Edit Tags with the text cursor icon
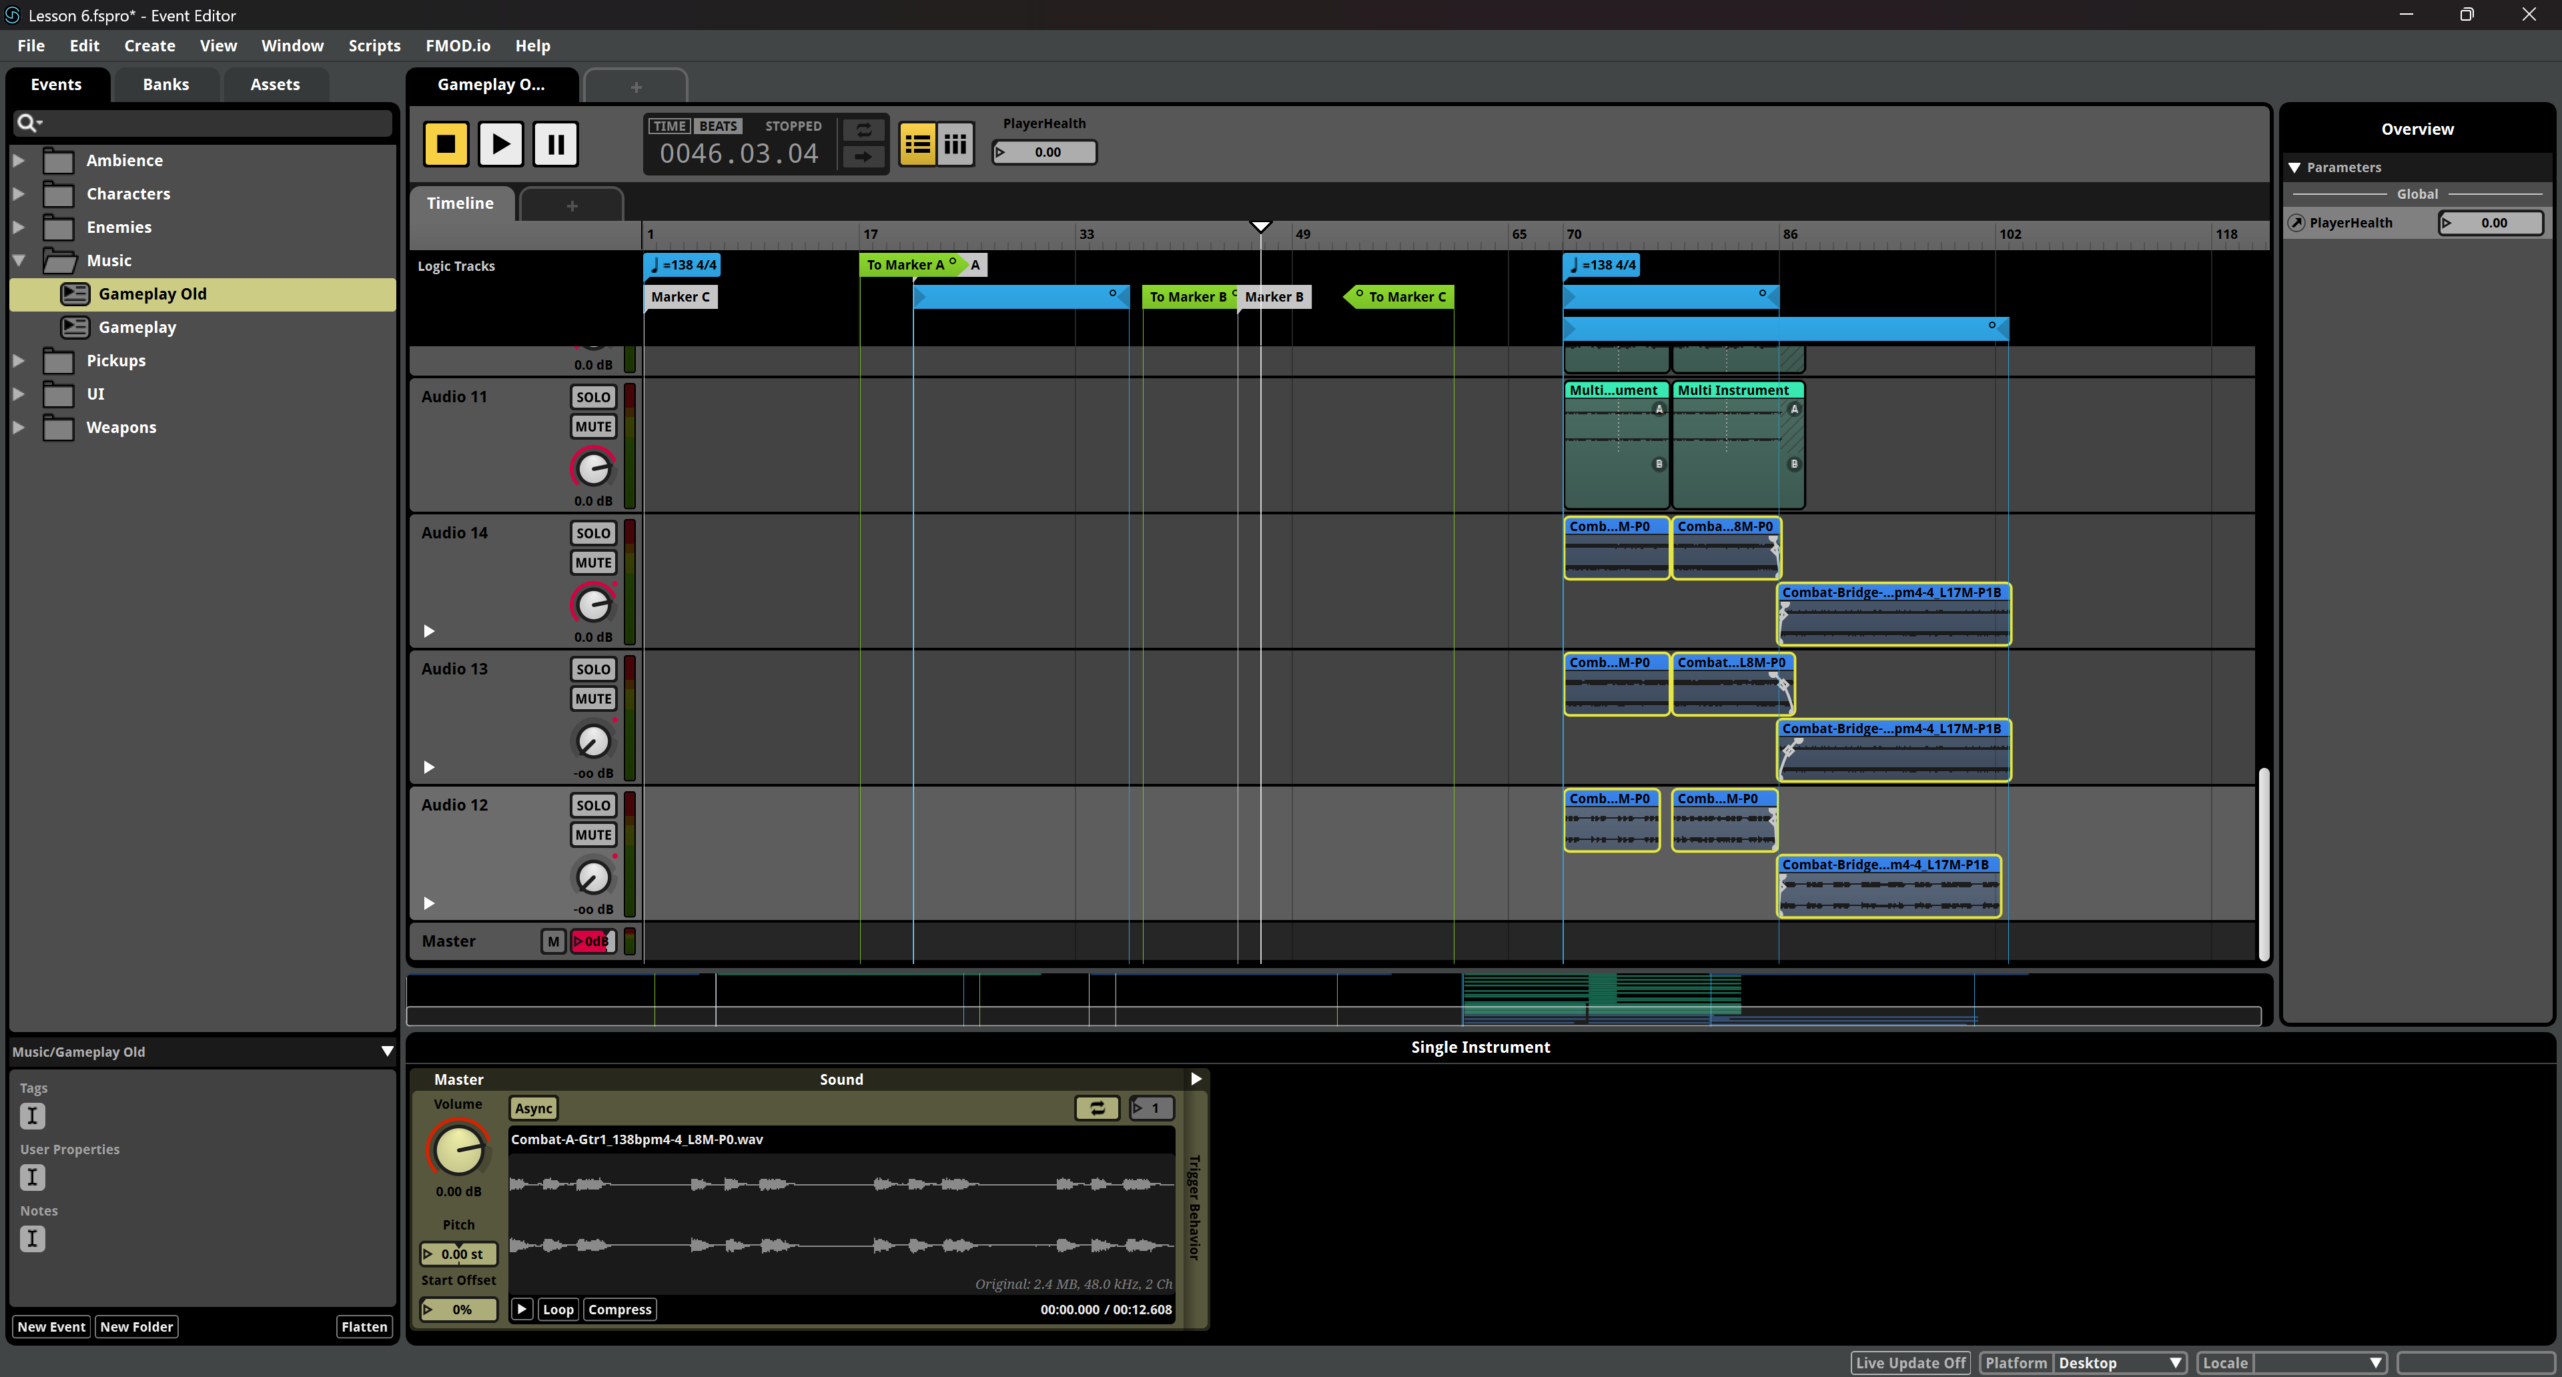2562x1377 pixels. (33, 1115)
